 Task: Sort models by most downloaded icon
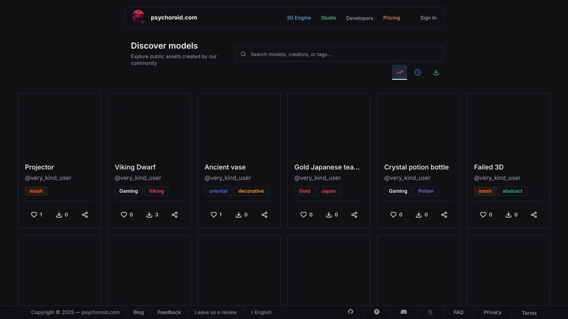pos(436,72)
